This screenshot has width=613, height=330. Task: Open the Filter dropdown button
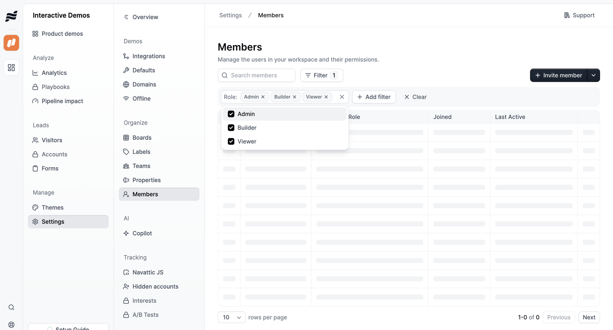pyautogui.click(x=322, y=75)
